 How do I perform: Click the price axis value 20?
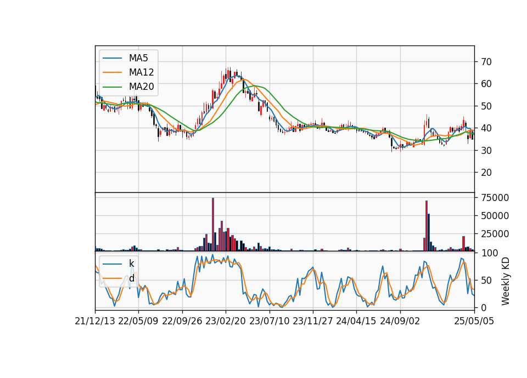pyautogui.click(x=486, y=173)
